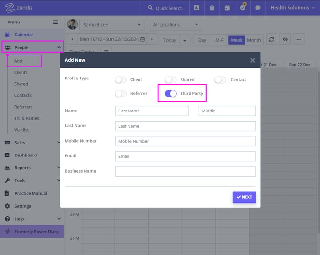Turn off the Third Party toggle
This screenshot has height=255, width=320.
click(171, 94)
